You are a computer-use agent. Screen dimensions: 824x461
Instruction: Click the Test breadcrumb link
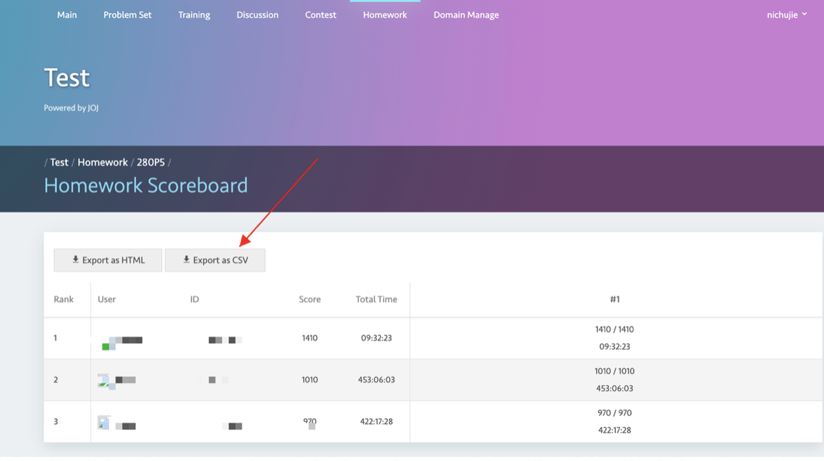[x=59, y=162]
